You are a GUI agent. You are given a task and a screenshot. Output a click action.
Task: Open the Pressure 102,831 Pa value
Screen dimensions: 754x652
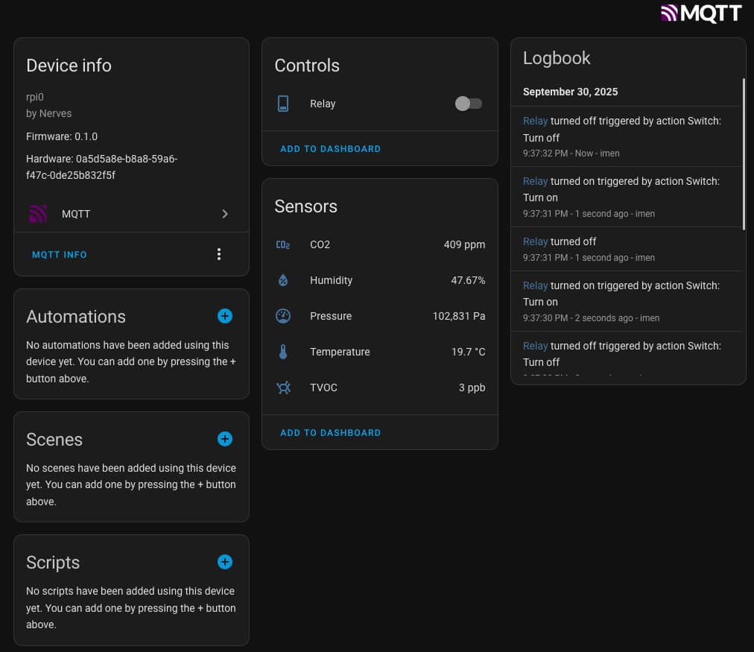(x=458, y=316)
